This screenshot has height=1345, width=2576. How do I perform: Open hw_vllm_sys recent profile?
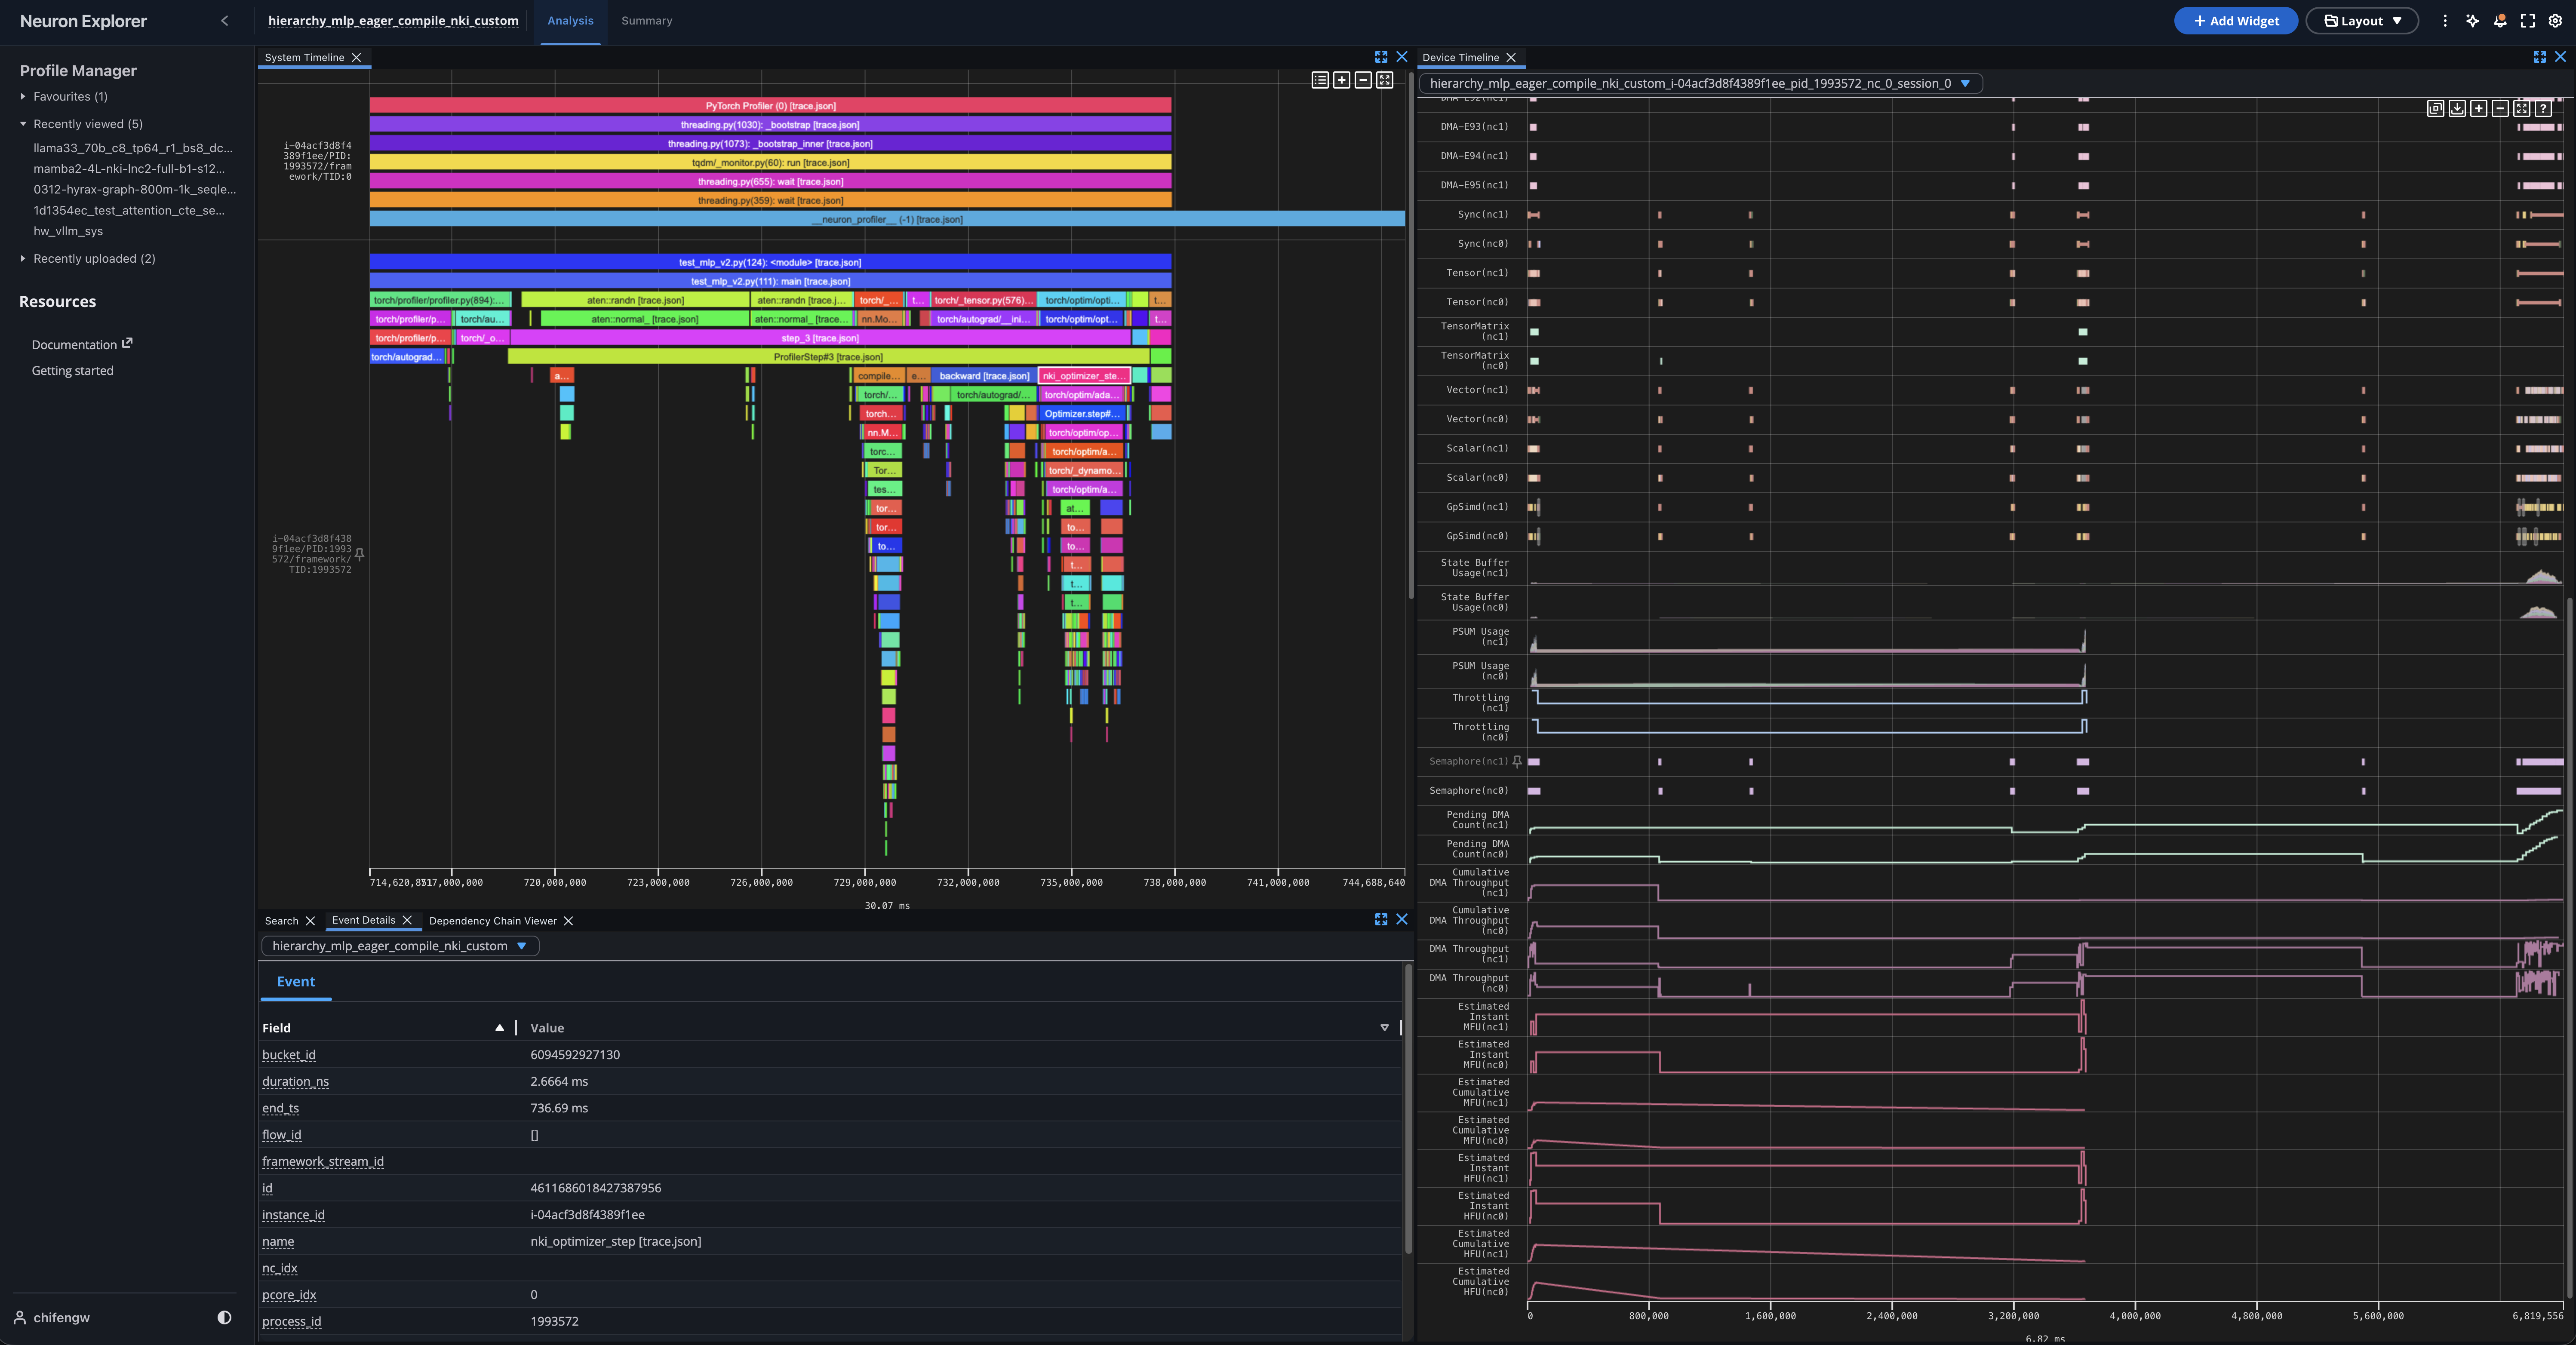68,231
